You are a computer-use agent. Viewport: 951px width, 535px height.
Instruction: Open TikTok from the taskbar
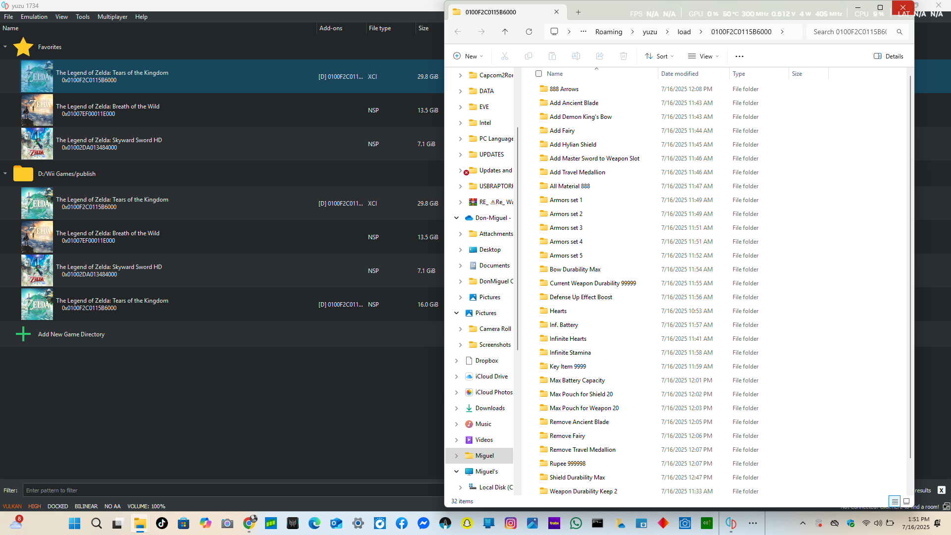(x=162, y=524)
